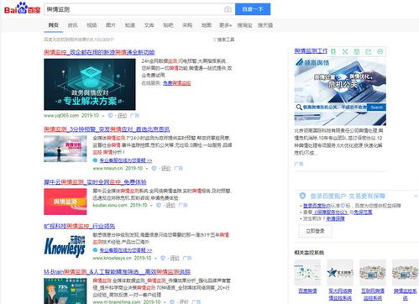
Task: Open dropdown arrow beside koubei.xiniu.com date
Action: click(151, 206)
